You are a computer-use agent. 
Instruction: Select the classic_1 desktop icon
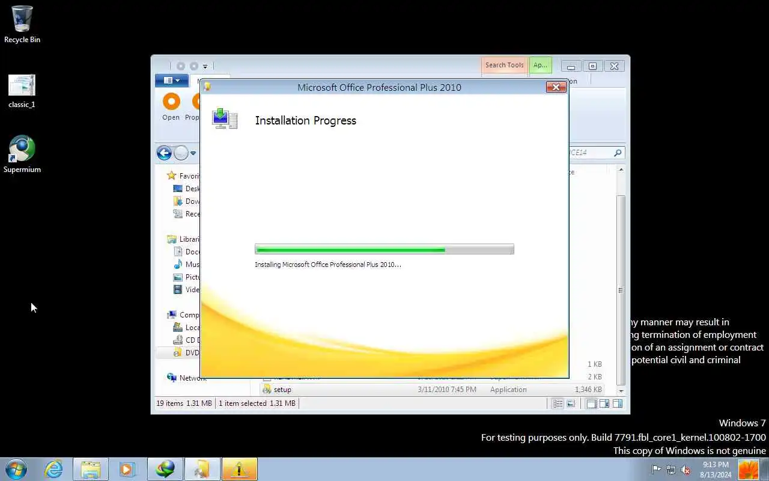pyautogui.click(x=22, y=91)
